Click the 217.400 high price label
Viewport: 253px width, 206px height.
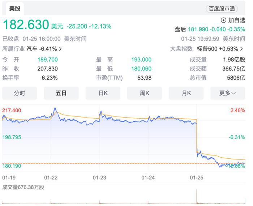(12, 110)
